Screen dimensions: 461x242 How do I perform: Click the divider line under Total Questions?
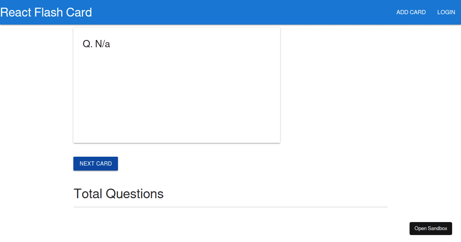[x=230, y=207]
